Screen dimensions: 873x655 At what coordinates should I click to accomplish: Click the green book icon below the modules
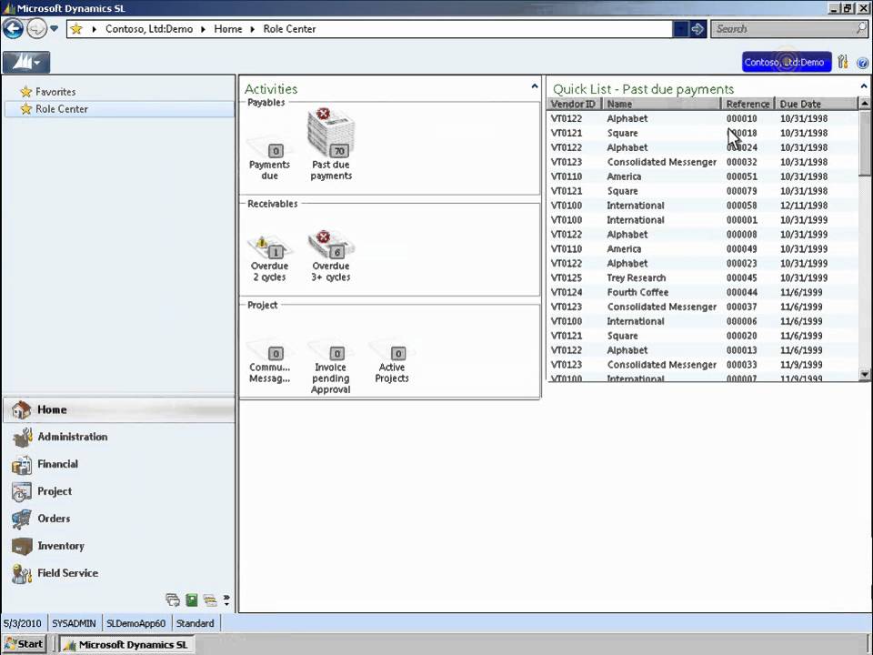tap(192, 600)
